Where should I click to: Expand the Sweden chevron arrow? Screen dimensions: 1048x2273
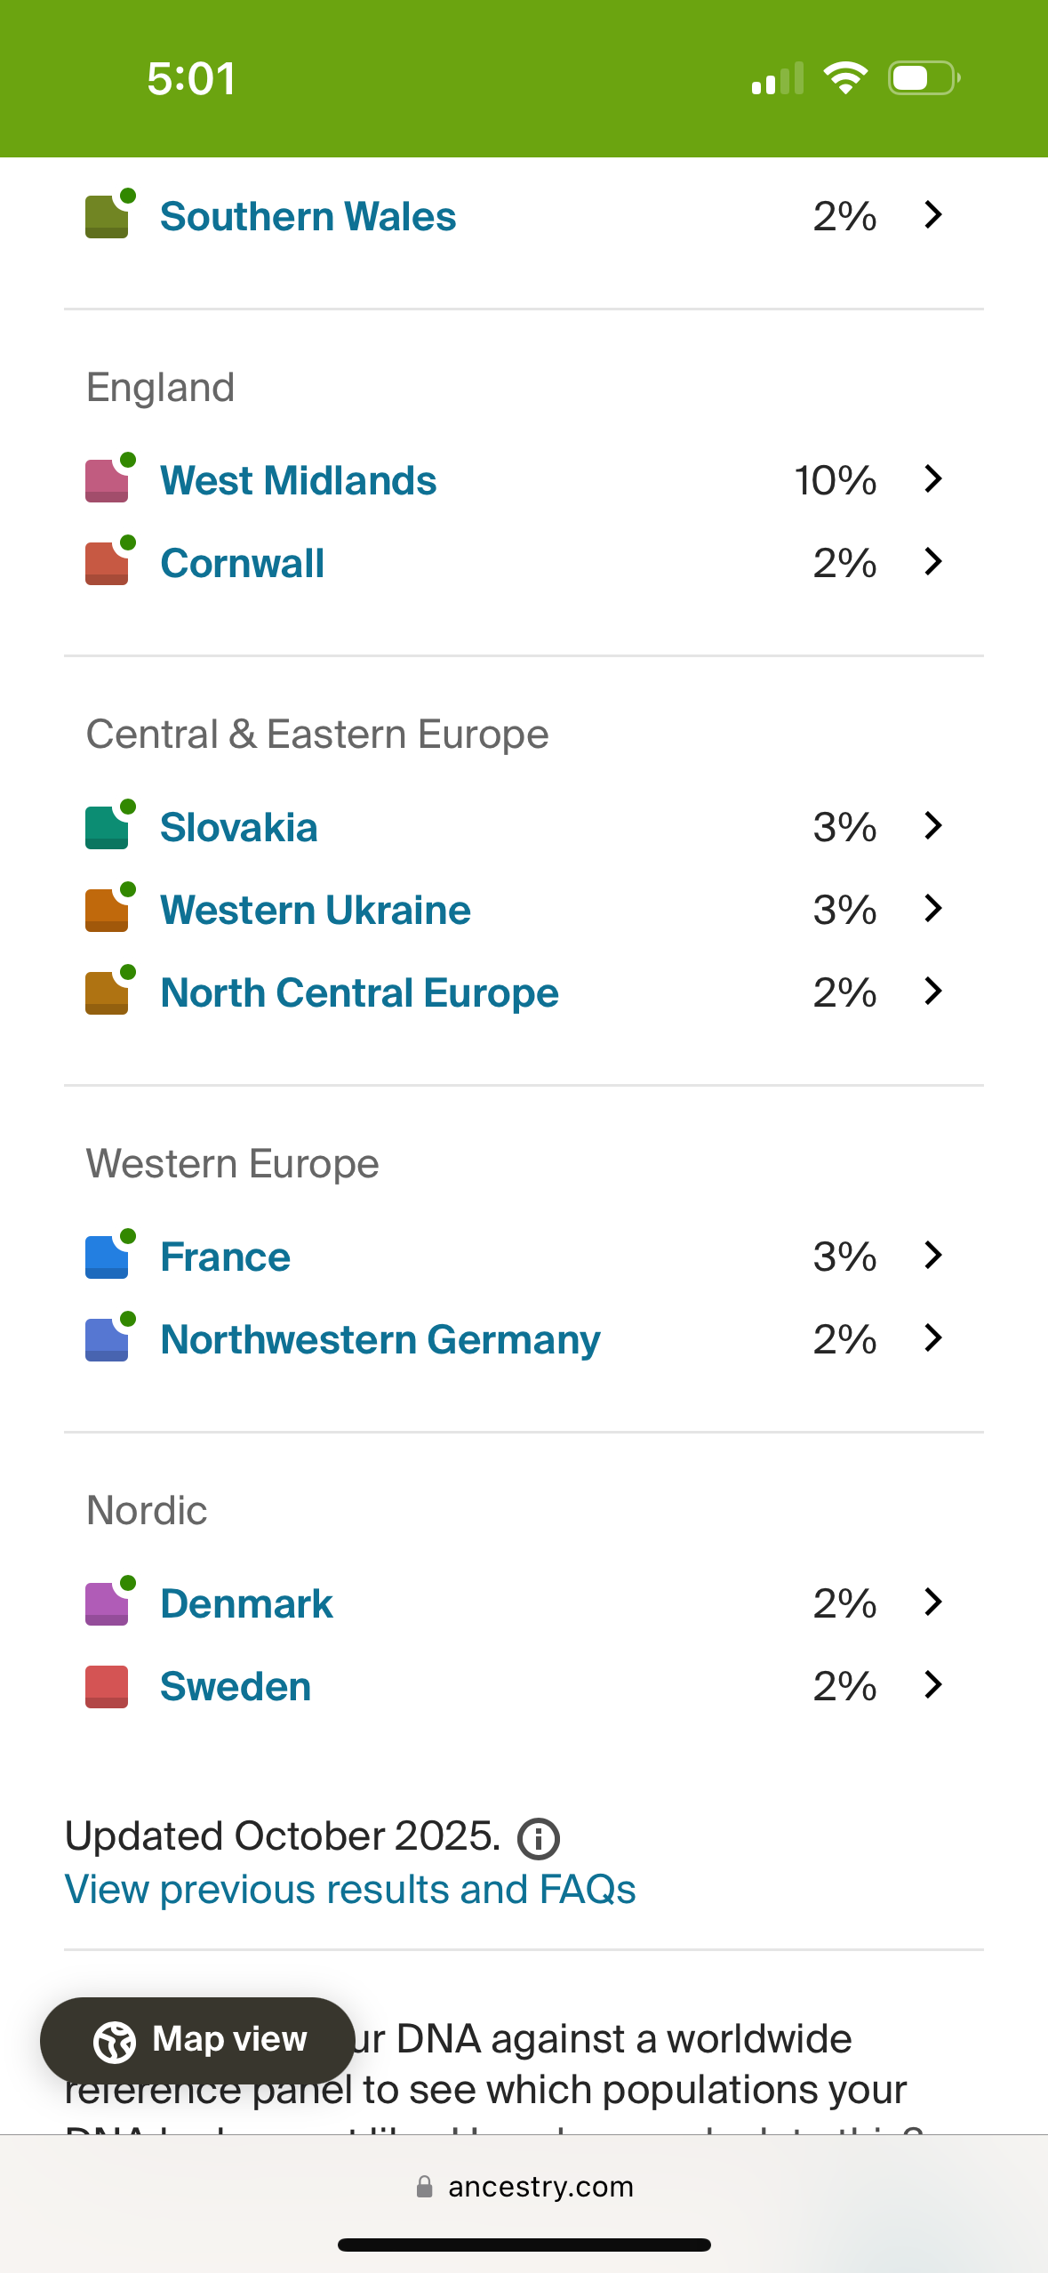point(932,1685)
